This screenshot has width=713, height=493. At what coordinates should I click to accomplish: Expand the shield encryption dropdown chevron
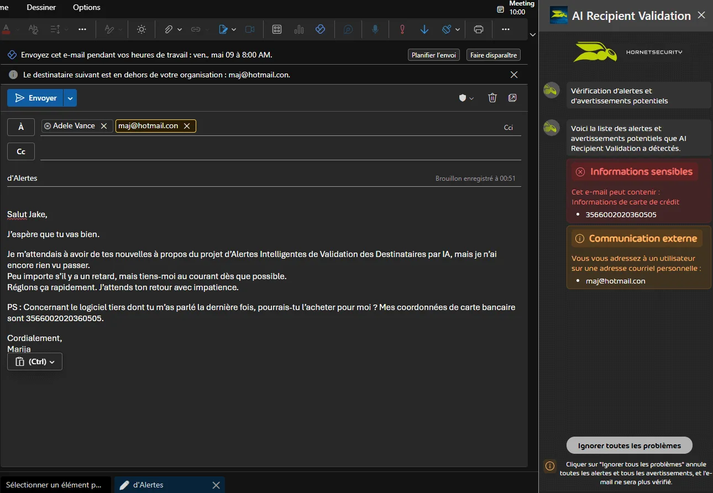click(471, 98)
